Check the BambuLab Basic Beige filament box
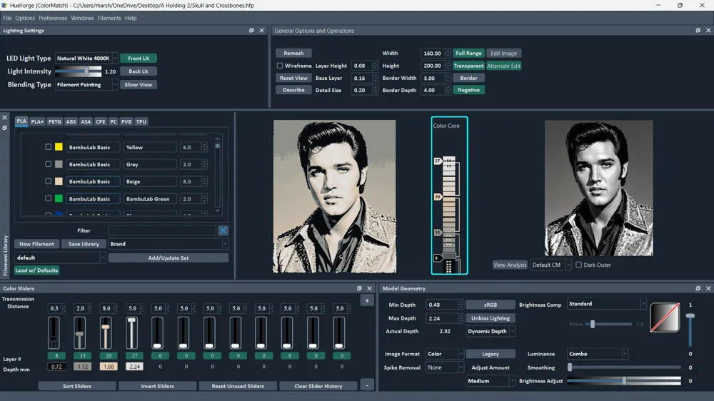The width and height of the screenshot is (714, 401). click(x=49, y=181)
